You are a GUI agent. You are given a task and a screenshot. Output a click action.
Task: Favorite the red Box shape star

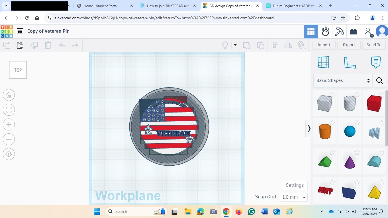[382, 95]
